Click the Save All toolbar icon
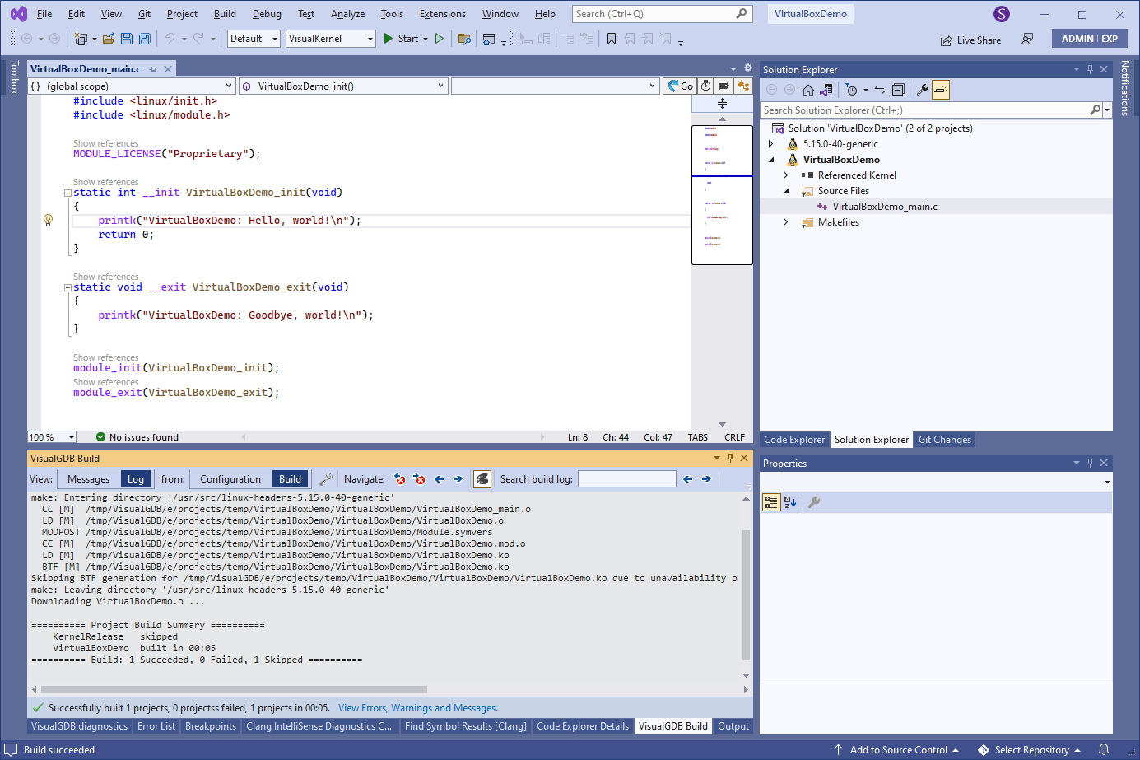 145,39
